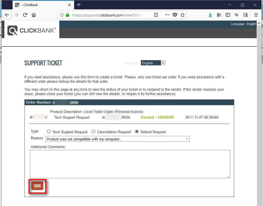
Task: Click the Product Description label
Action: coord(66,112)
